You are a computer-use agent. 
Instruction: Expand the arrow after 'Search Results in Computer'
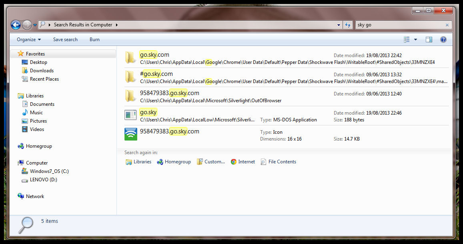point(116,25)
